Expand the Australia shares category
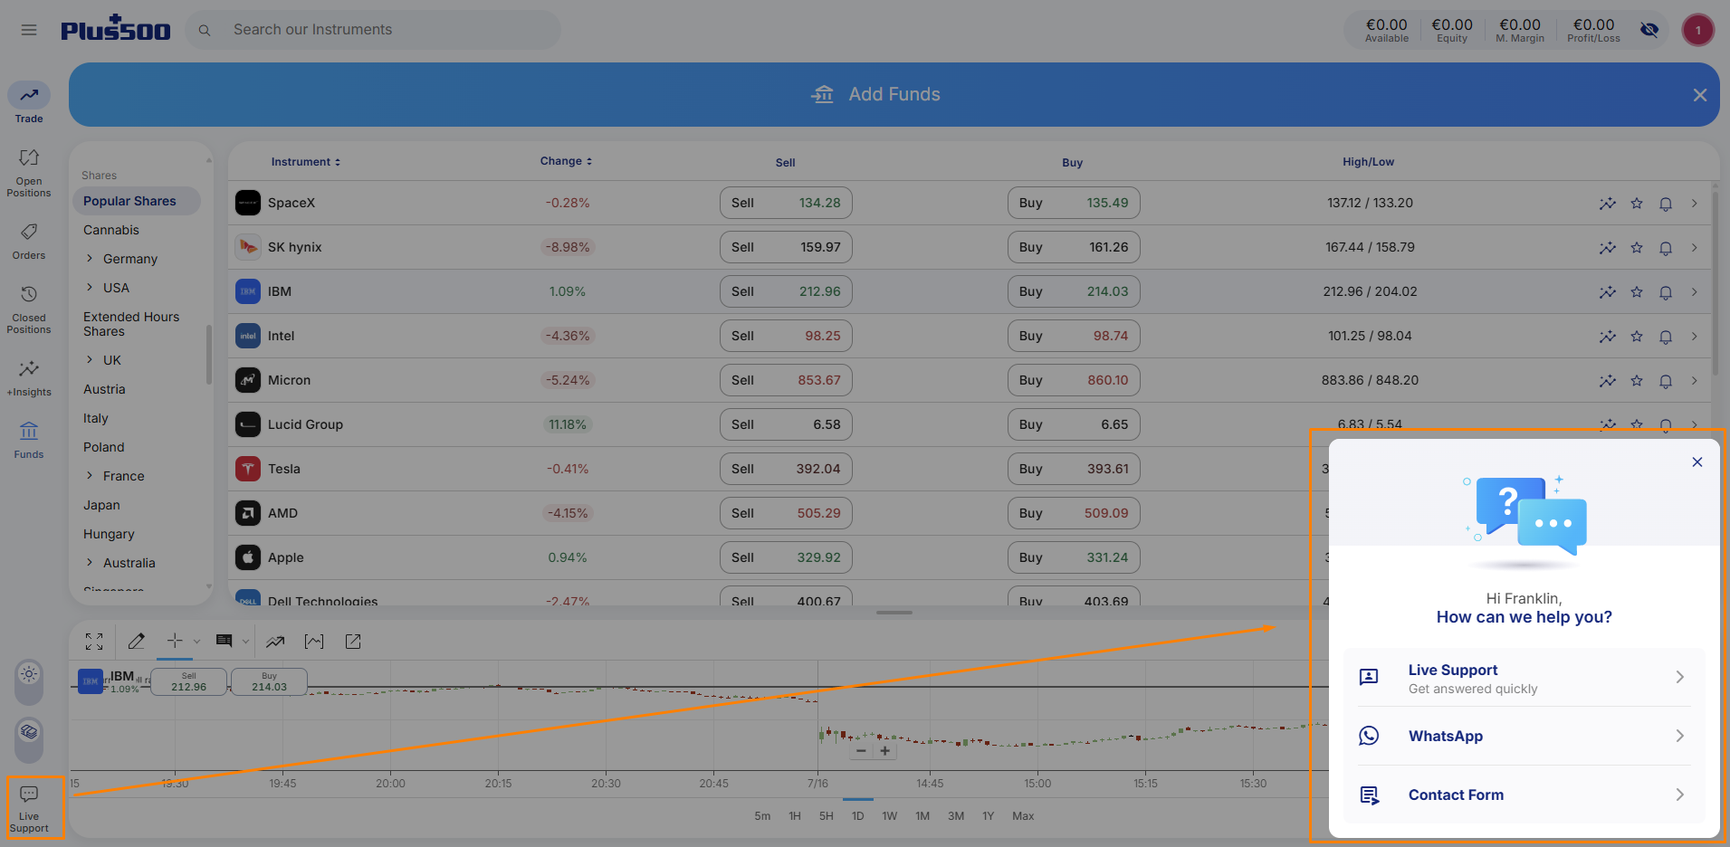Viewport: 1730px width, 847px height. 90,563
